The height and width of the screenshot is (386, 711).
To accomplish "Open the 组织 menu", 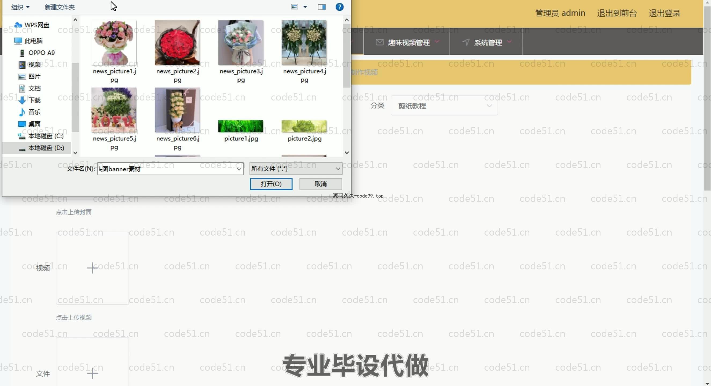I will 20,7.
